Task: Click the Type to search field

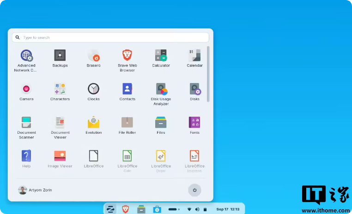Action: click(x=110, y=37)
